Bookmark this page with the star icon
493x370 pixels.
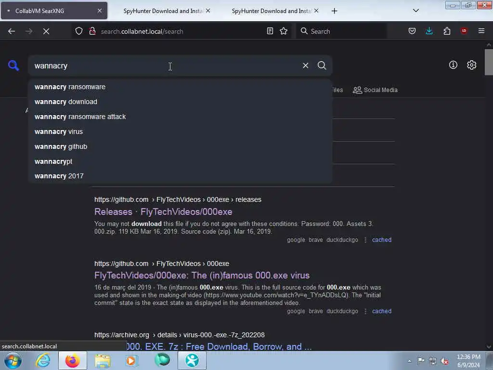[284, 31]
